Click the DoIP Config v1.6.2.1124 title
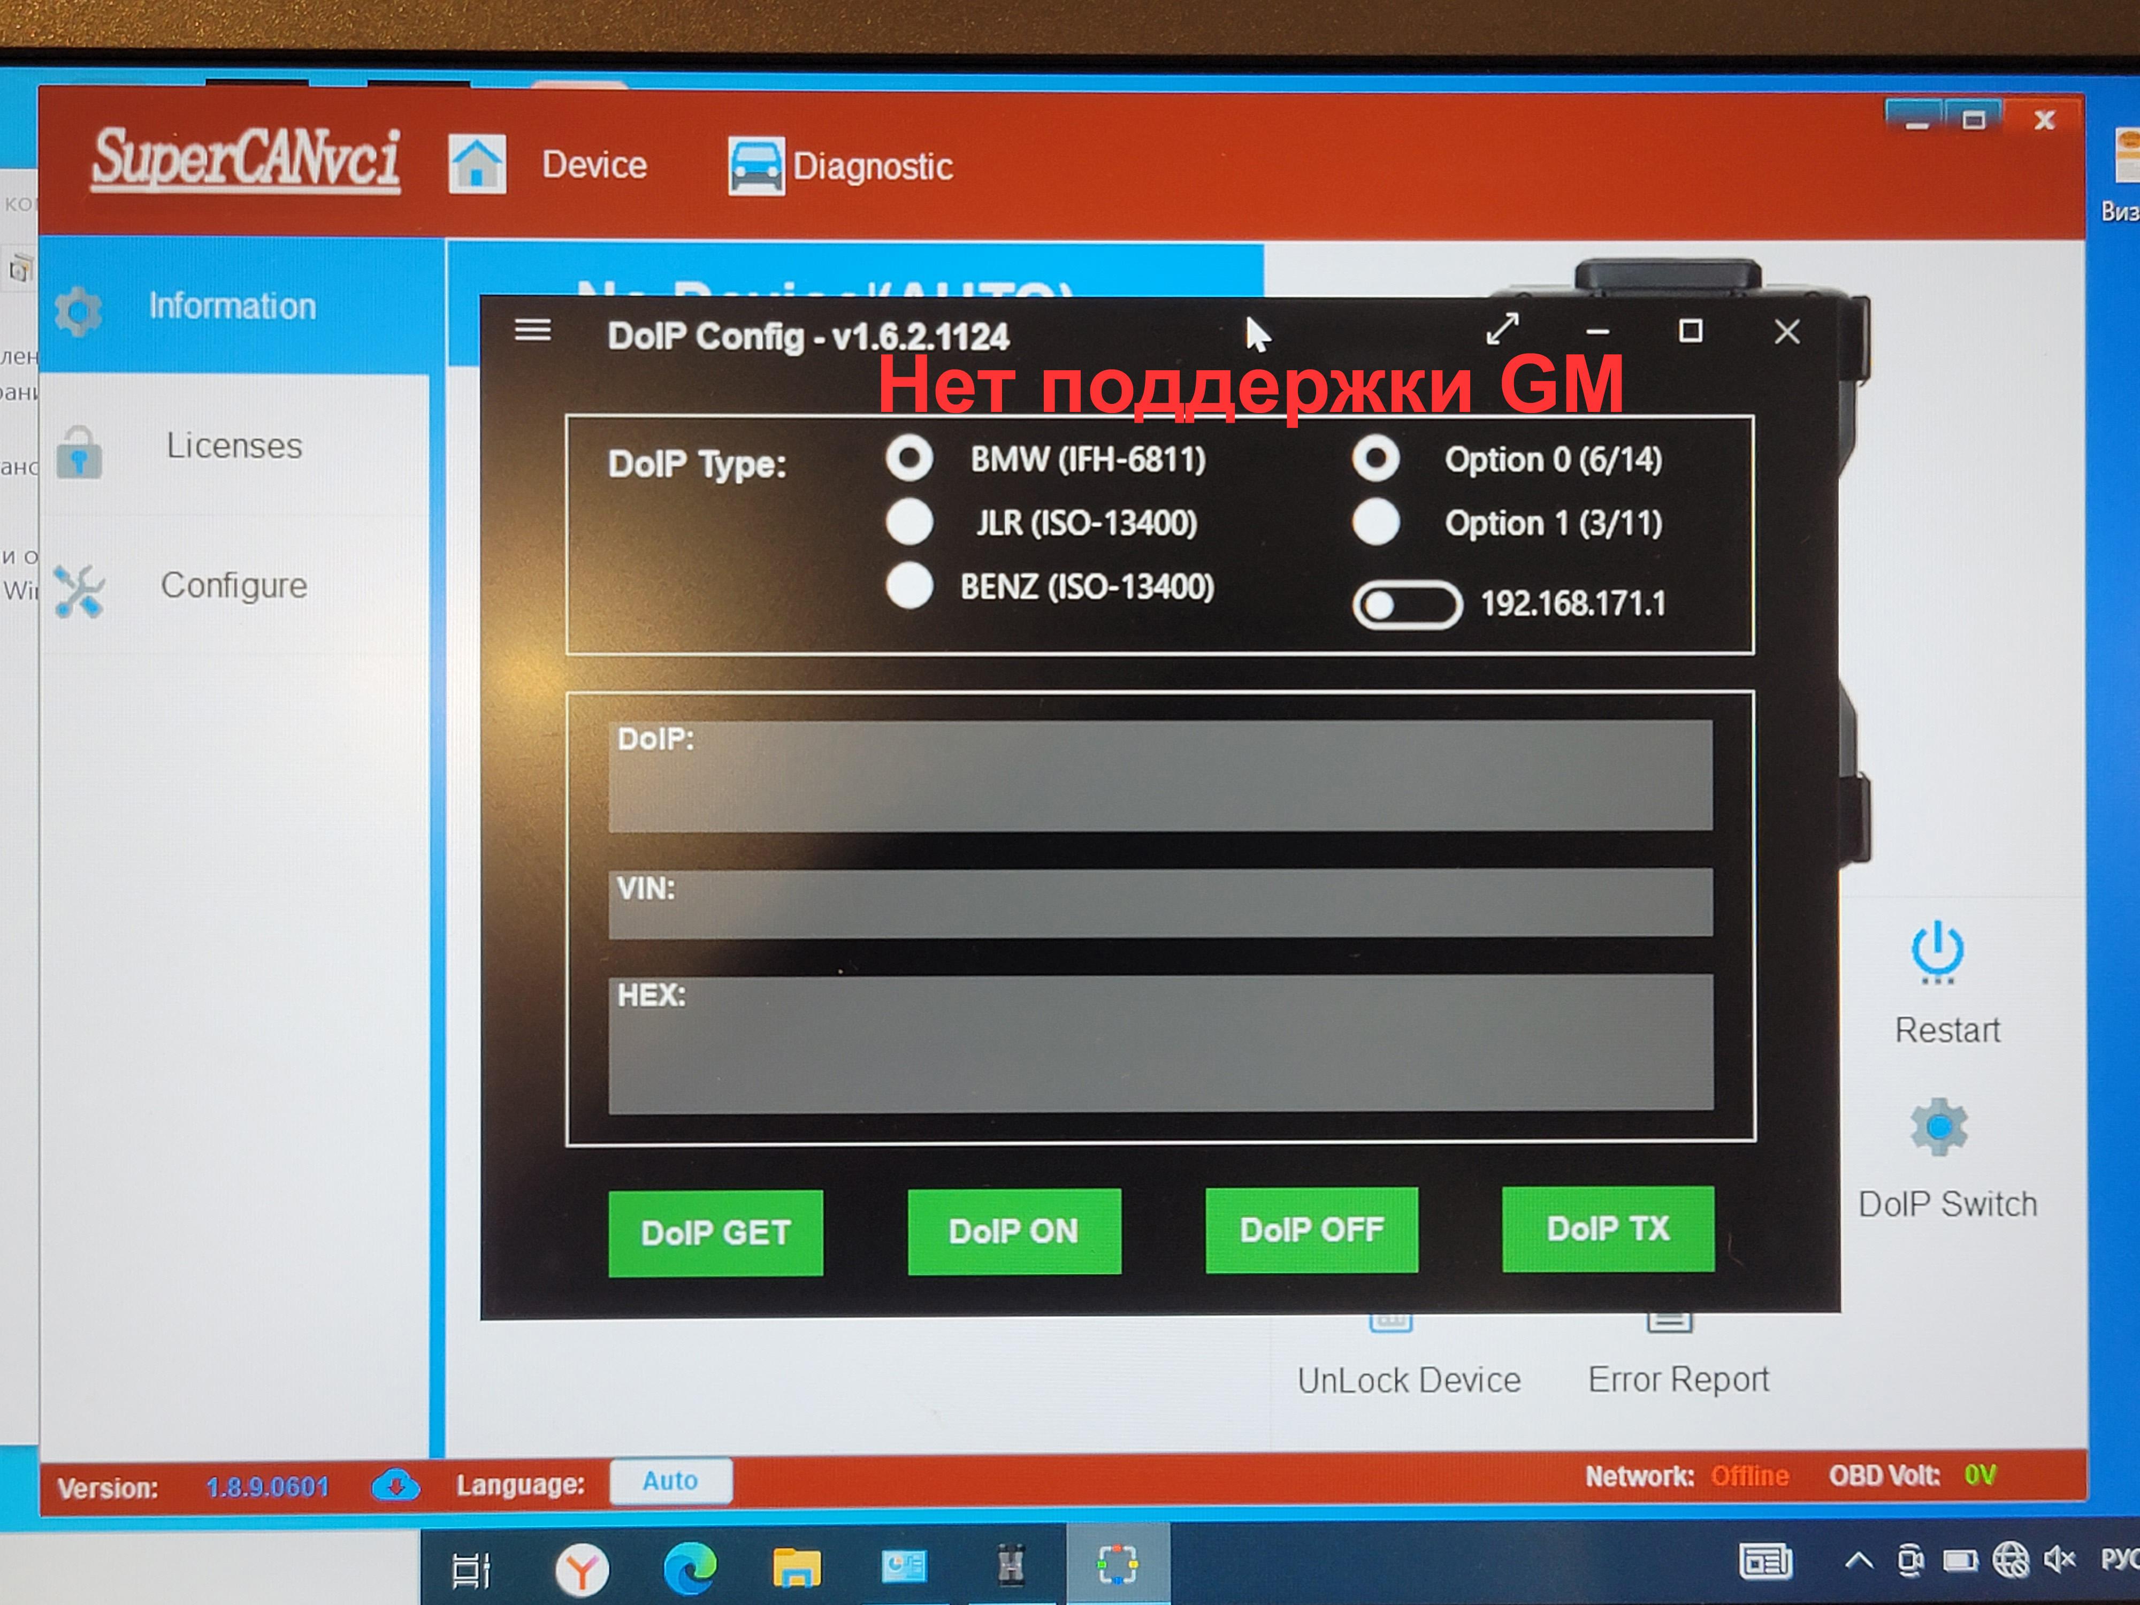Screen dimensions: 2140x1605 [x=808, y=337]
